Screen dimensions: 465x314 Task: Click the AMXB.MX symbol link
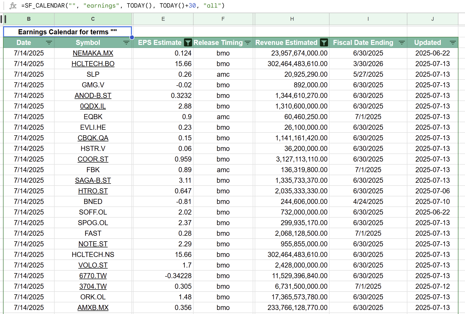pyautogui.click(x=93, y=307)
